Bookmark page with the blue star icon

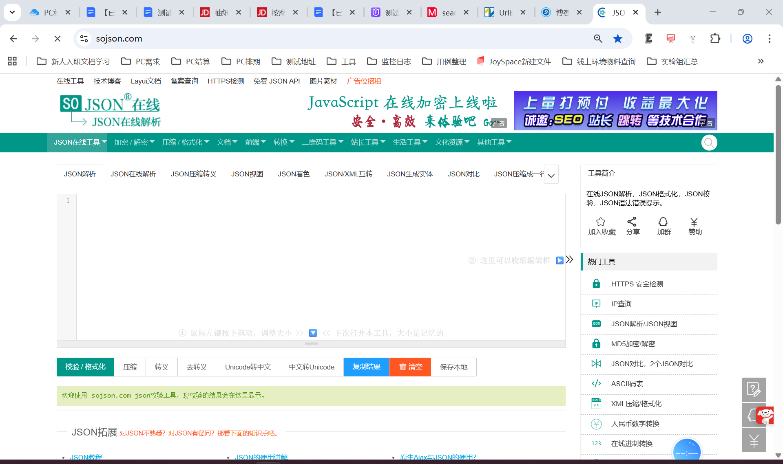(x=618, y=39)
